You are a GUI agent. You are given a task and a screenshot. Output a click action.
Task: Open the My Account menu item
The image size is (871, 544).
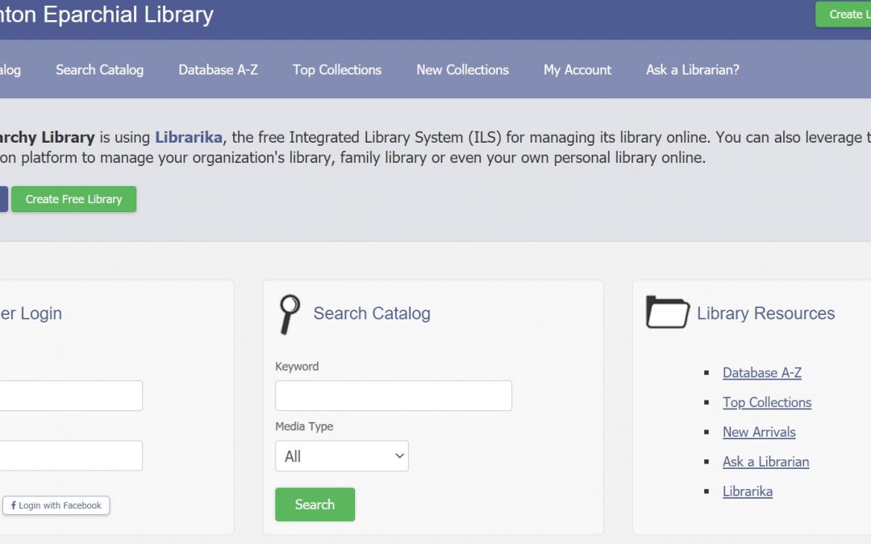(577, 69)
